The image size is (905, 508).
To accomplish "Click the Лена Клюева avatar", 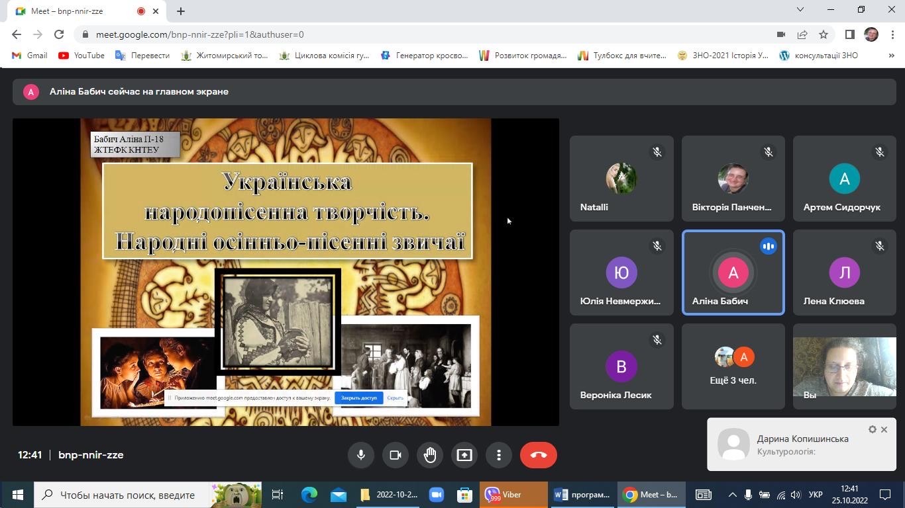I will (x=844, y=273).
